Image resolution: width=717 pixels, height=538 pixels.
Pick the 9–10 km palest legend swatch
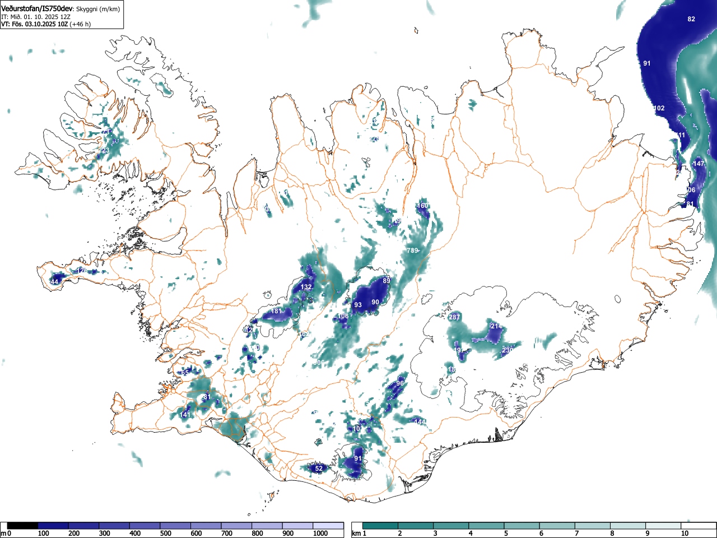tap(664, 526)
